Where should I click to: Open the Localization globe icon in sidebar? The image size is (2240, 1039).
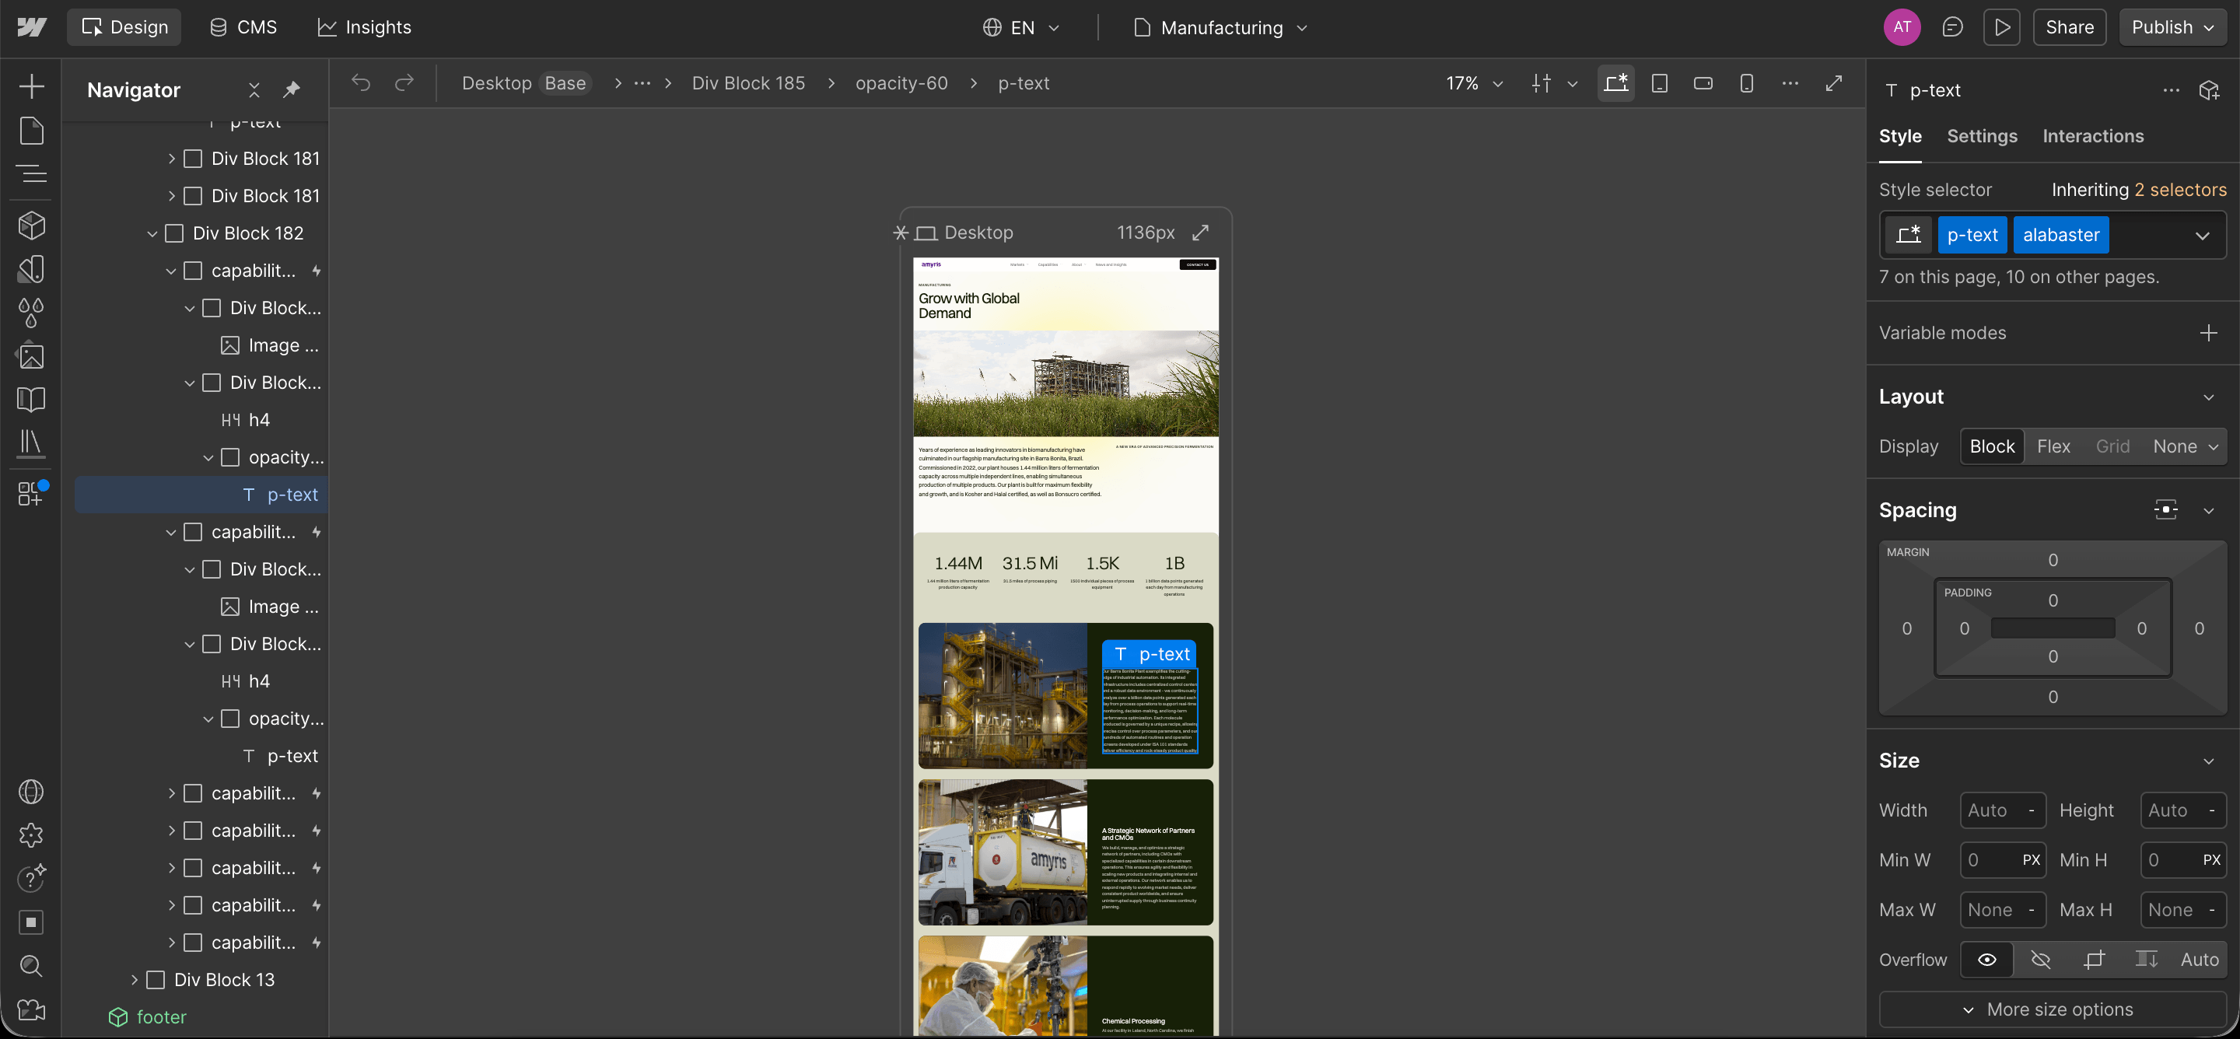(31, 792)
